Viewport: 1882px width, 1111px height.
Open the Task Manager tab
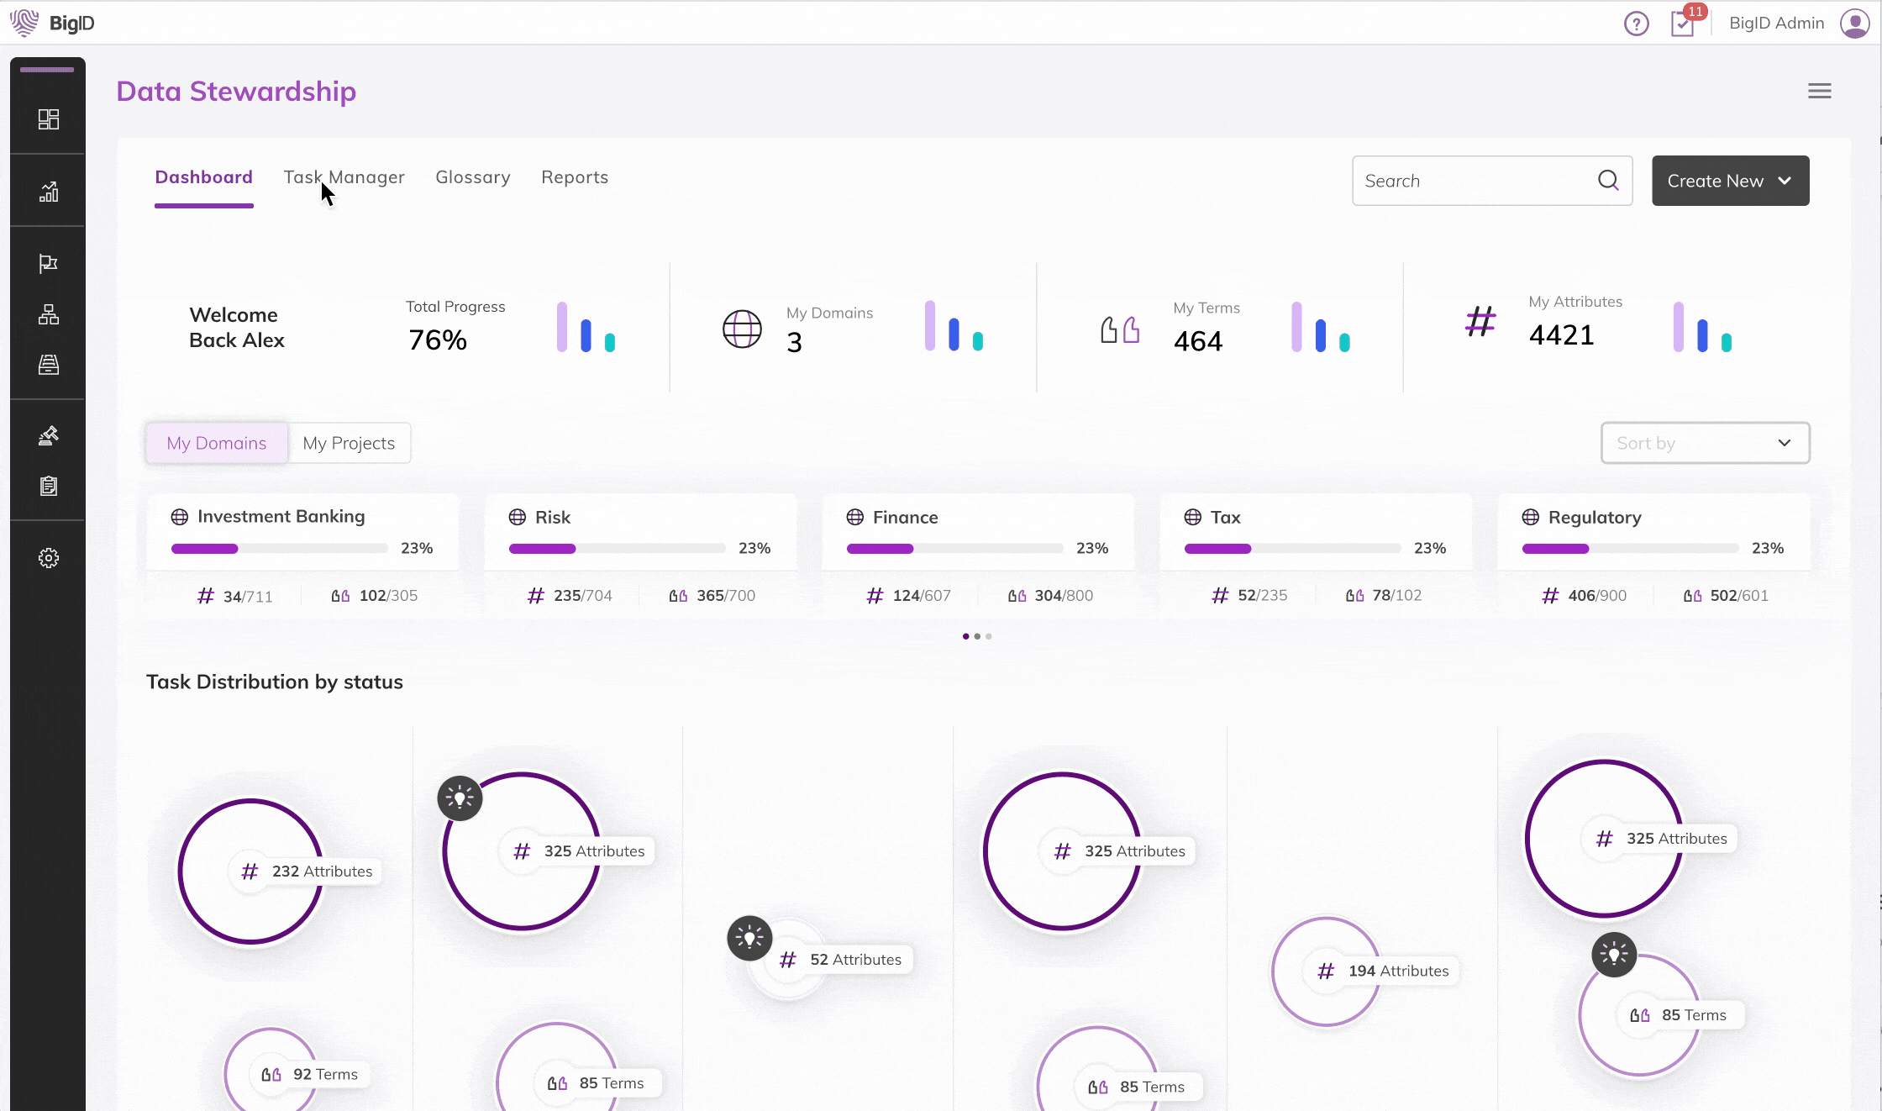(x=344, y=177)
